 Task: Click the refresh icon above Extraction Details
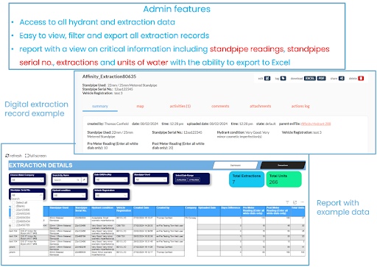pos(7,156)
